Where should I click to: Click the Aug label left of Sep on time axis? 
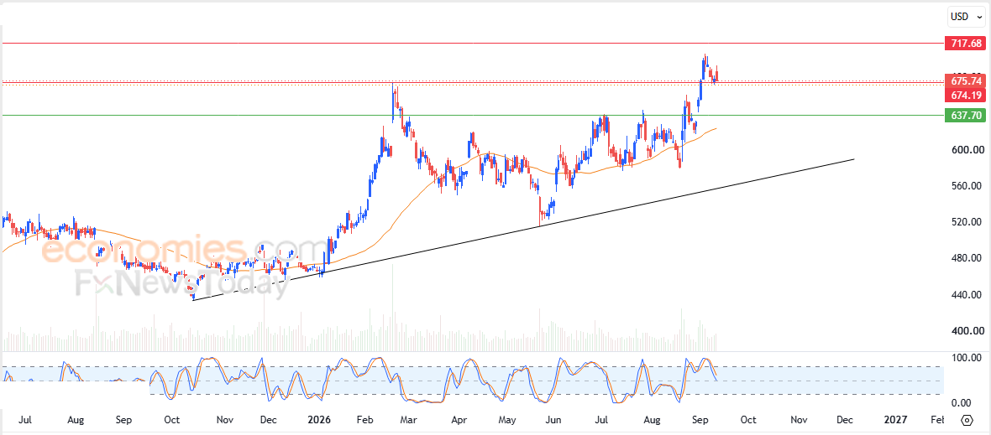click(76, 420)
